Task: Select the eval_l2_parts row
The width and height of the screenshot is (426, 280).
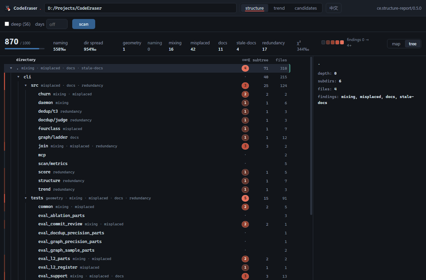Action: 146,259
